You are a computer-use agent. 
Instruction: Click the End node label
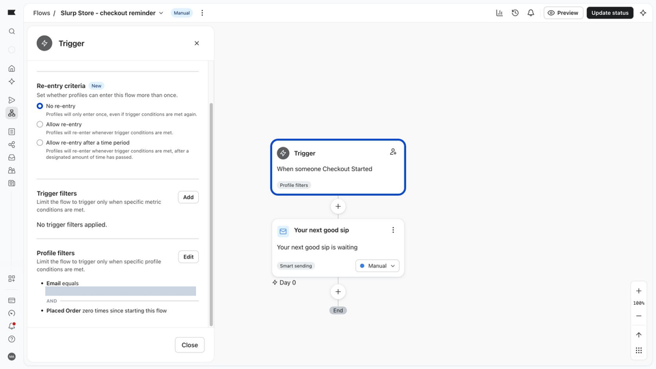pos(338,310)
